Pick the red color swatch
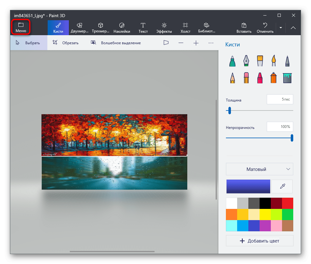Image resolution: width=311 pixels, height=264 pixels. (x=287, y=203)
